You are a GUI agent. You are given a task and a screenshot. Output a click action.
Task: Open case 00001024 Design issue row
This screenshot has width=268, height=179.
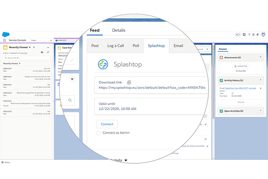(x=26, y=78)
